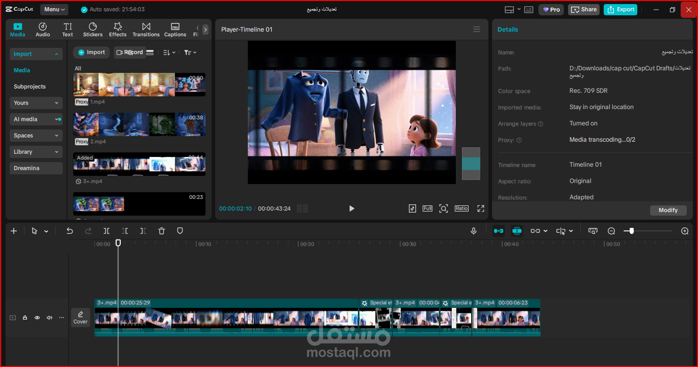
Task: Select the 1.mp4 media thumbnail
Action: (x=139, y=84)
